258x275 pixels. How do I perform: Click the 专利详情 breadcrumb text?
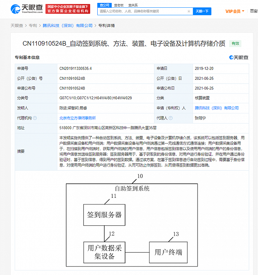107,26
